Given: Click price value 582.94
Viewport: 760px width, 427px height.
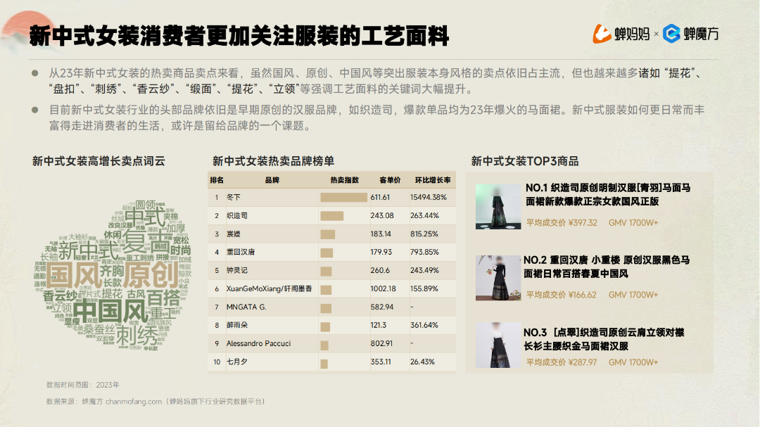Looking at the screenshot, I should 382,307.
